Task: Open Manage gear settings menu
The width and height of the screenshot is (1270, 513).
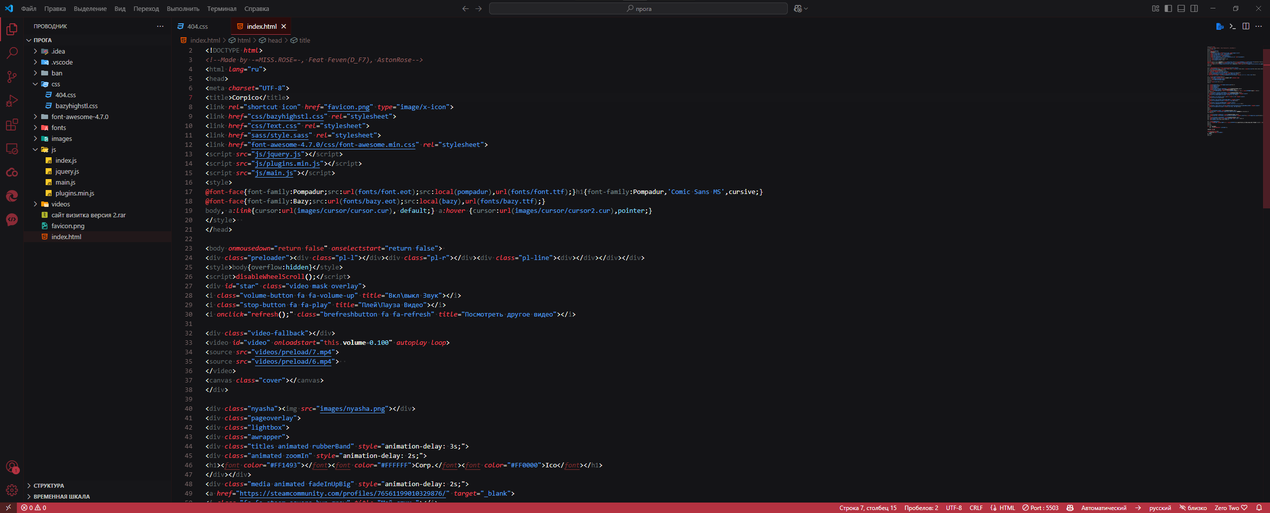Action: tap(12, 490)
